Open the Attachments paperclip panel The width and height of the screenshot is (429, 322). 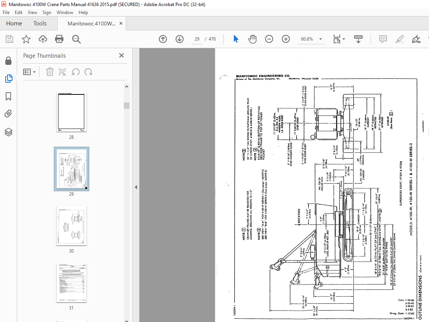(8, 114)
